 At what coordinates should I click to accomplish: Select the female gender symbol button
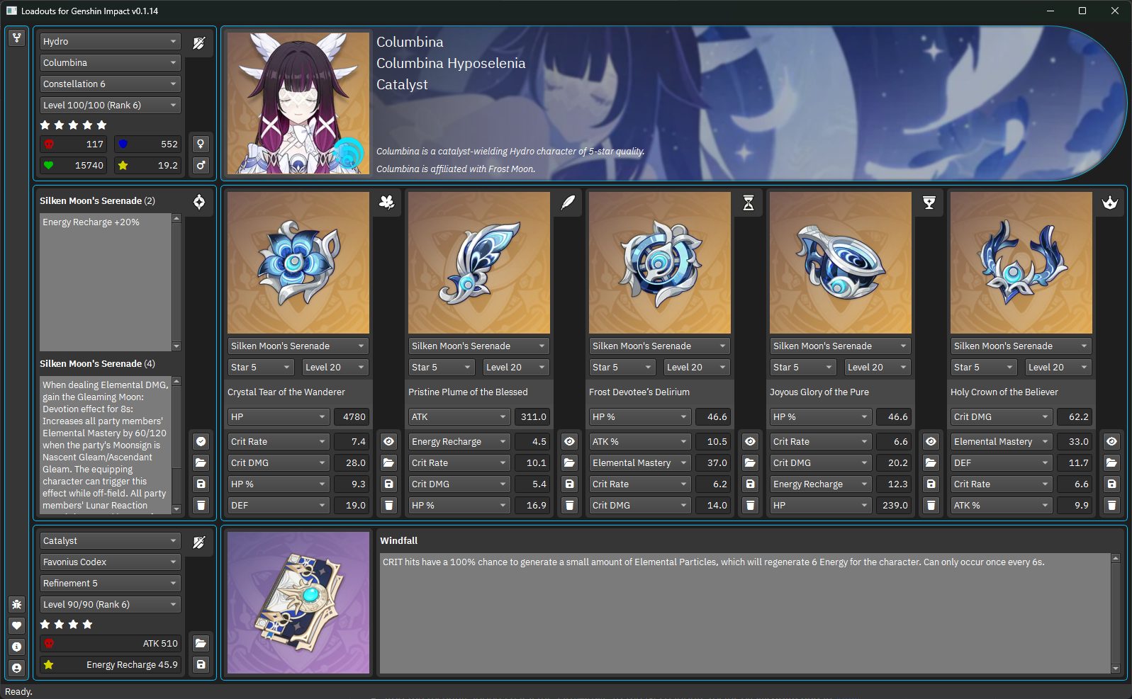tap(201, 144)
